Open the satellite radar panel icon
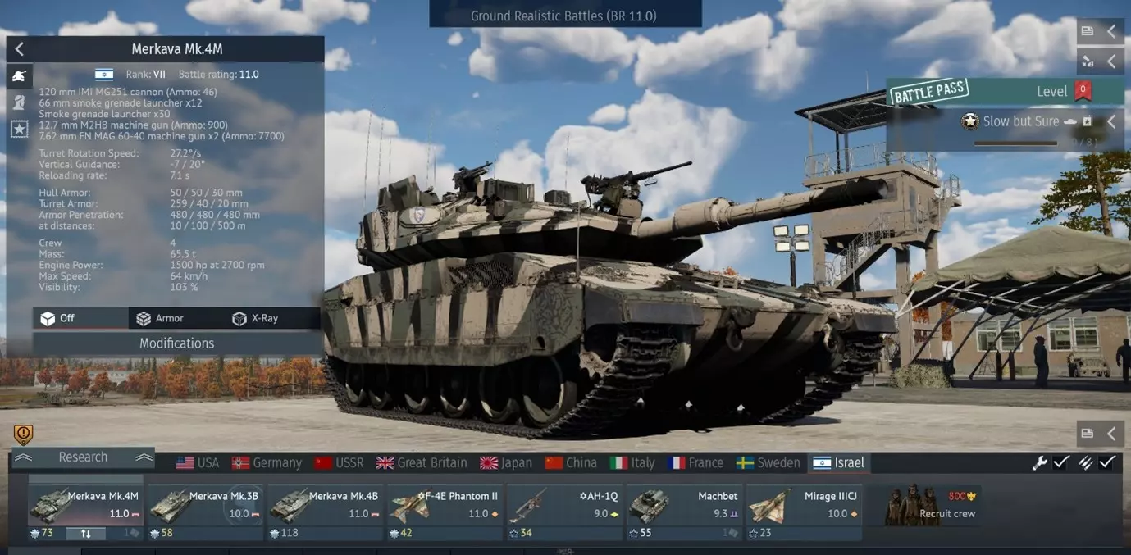Viewport: 1131px width, 555px height. point(1088,61)
